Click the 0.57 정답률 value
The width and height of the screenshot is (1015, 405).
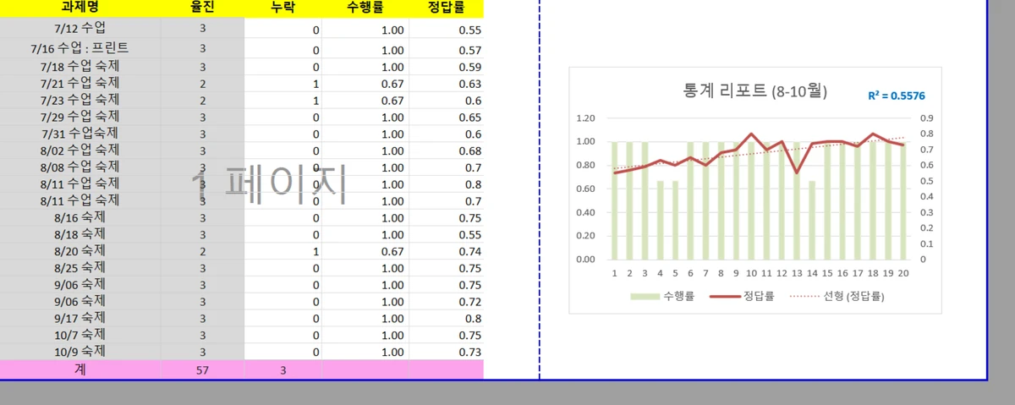click(x=469, y=50)
